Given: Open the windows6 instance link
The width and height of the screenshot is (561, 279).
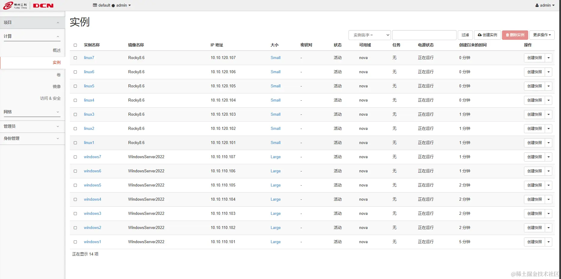Looking at the screenshot, I should coord(92,171).
